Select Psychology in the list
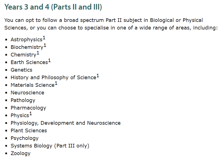The image size is (224, 159). click(25, 138)
